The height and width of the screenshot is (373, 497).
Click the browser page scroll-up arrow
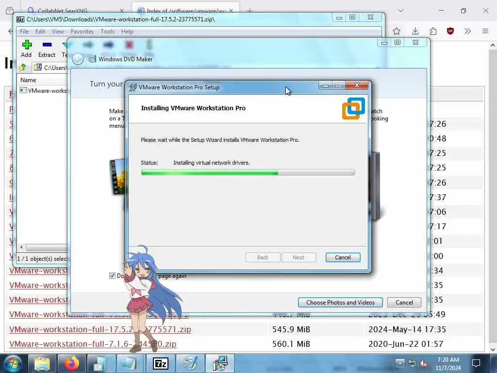click(492, 45)
